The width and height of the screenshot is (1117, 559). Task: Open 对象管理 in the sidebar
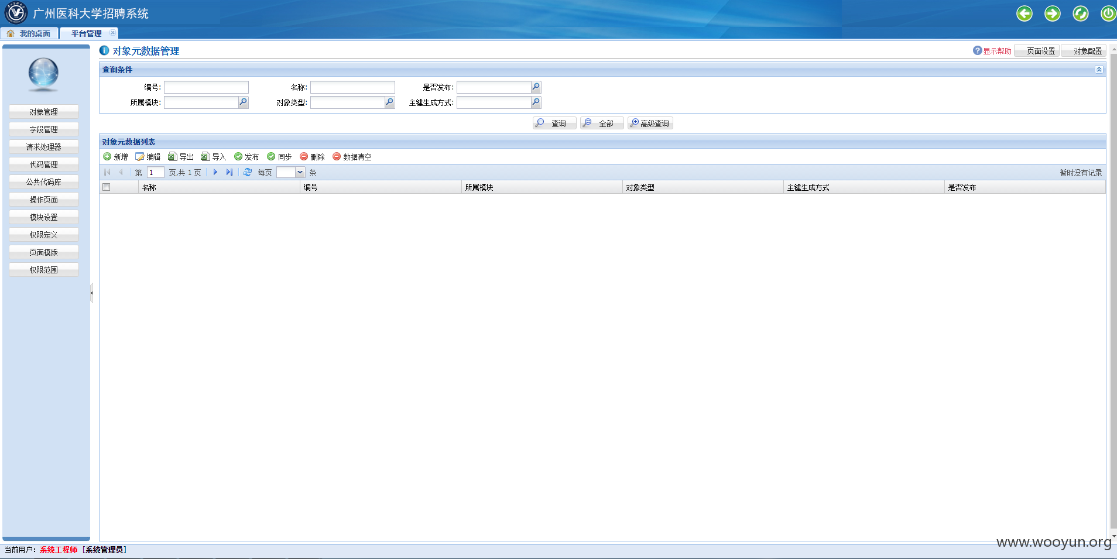(x=44, y=112)
